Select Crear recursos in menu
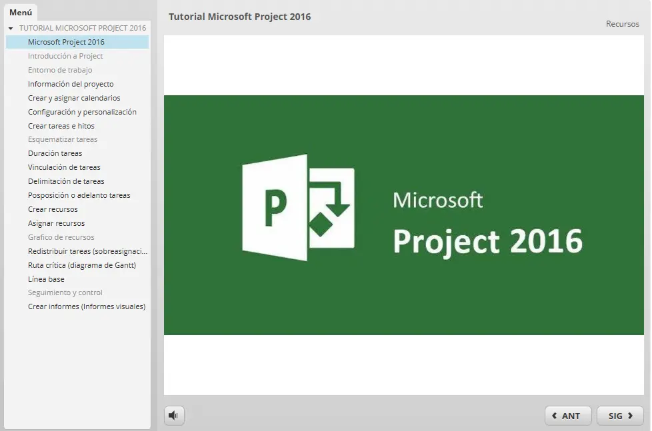Screen dimensions: 652x431 pyautogui.click(x=53, y=209)
